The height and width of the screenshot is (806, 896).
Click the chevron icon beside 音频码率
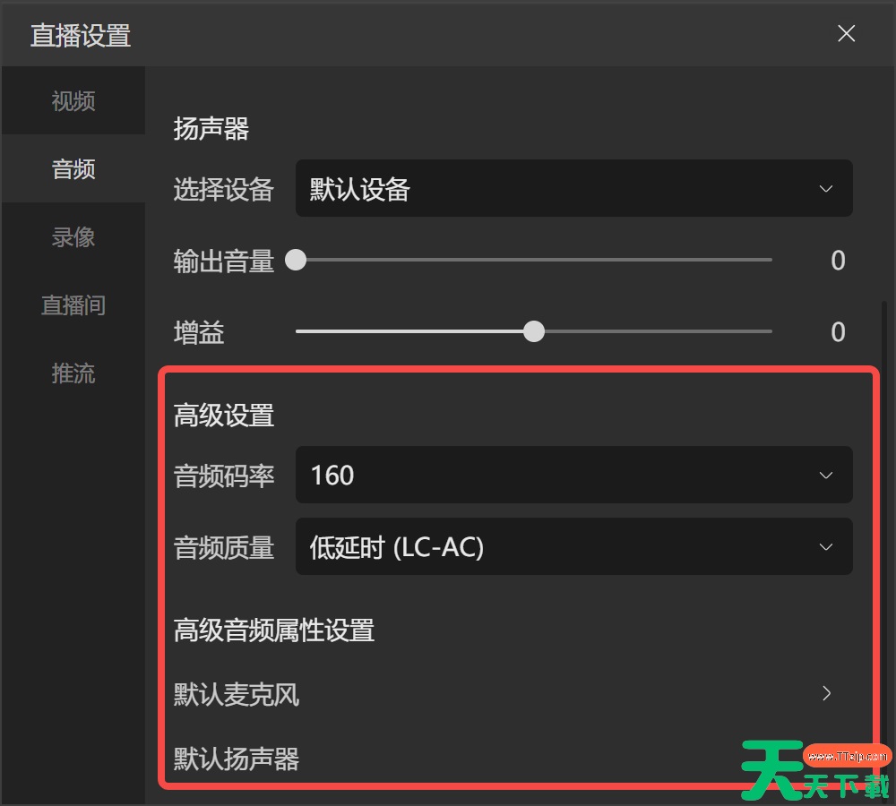click(x=826, y=475)
